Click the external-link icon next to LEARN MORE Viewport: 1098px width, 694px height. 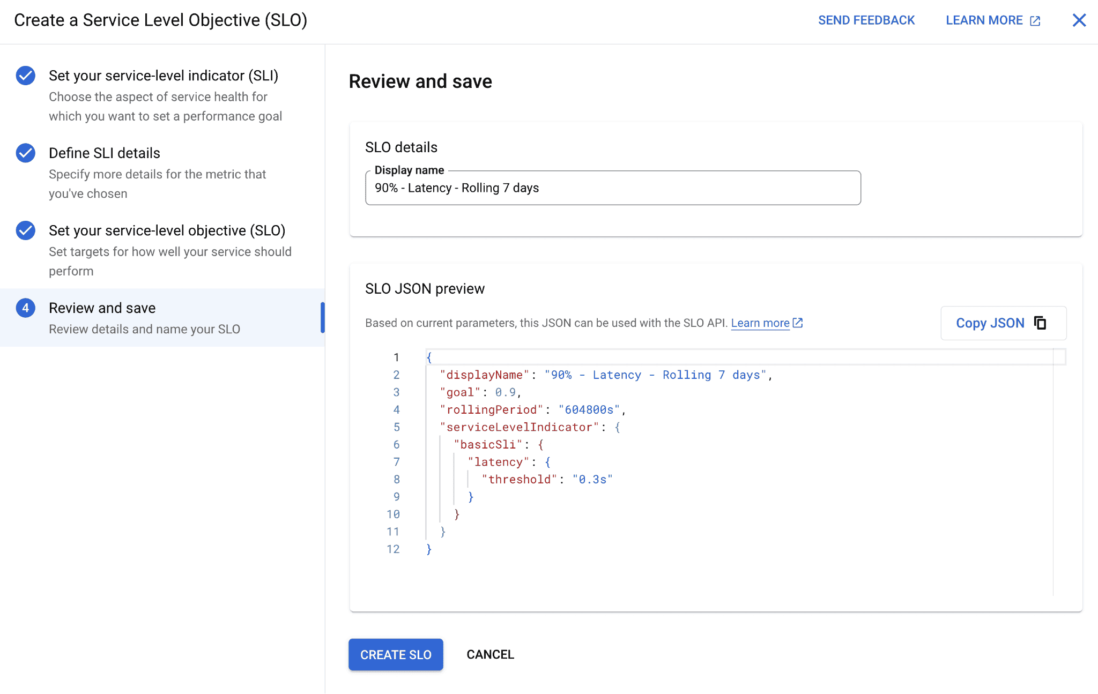pyautogui.click(x=1035, y=20)
